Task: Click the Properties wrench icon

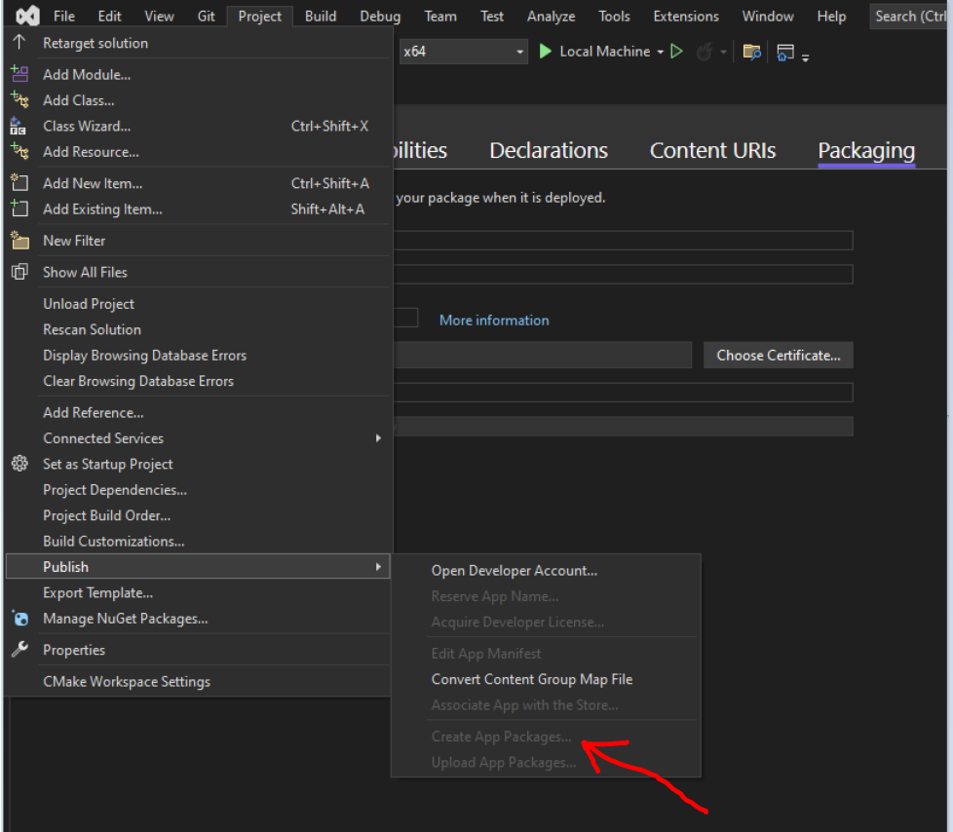Action: [19, 649]
